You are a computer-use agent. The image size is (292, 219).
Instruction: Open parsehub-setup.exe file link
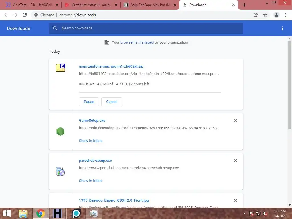click(x=95, y=160)
